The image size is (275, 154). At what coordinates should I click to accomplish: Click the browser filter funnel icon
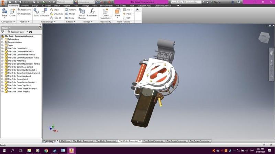click(3, 32)
